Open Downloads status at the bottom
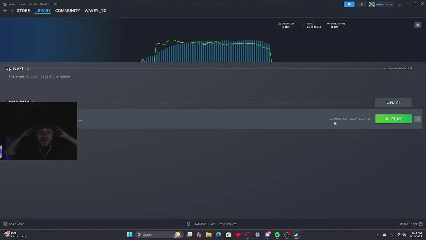This screenshot has height=240, width=426. click(x=212, y=224)
